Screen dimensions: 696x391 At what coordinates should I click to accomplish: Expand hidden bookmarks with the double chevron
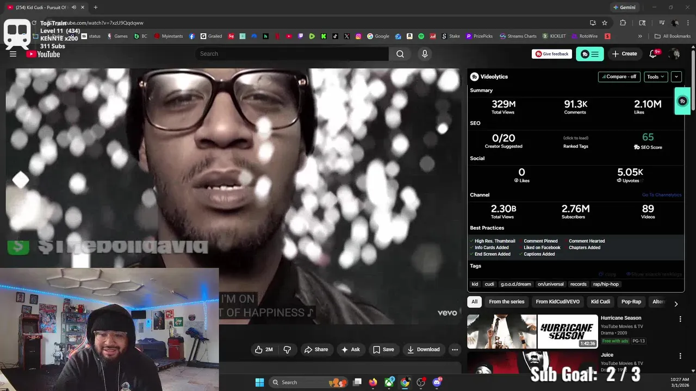click(640, 36)
